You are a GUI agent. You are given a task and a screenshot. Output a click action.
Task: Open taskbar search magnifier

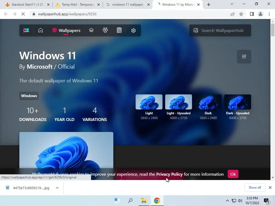[x=130, y=201]
